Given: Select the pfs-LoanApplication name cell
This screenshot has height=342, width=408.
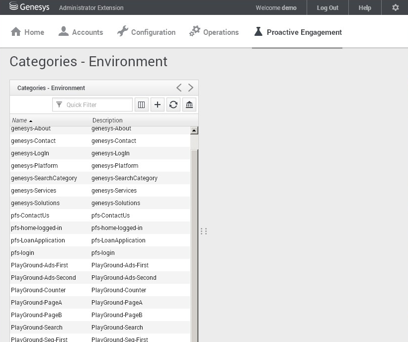Looking at the screenshot, I should 38,240.
